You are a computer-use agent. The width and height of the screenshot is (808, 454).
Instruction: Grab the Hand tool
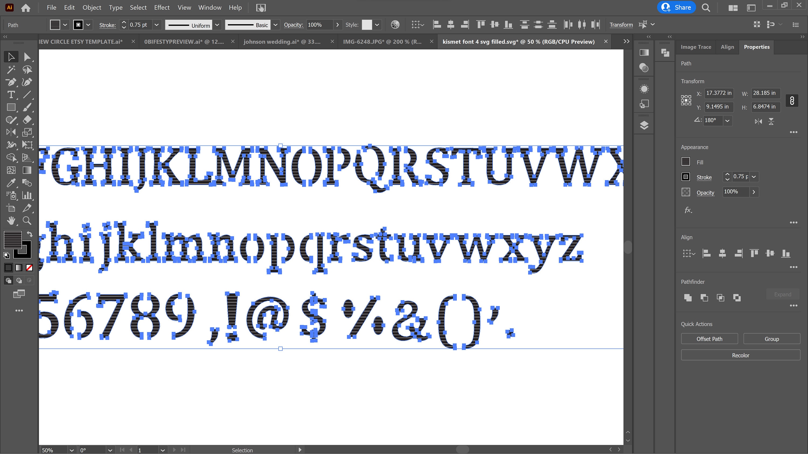click(11, 220)
